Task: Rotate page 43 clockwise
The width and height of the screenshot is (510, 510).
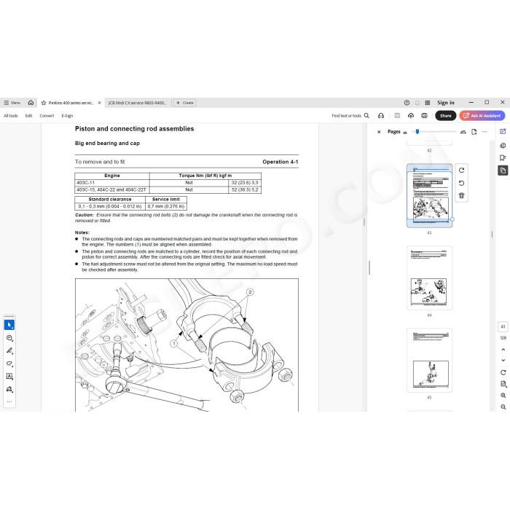Action: tap(461, 170)
